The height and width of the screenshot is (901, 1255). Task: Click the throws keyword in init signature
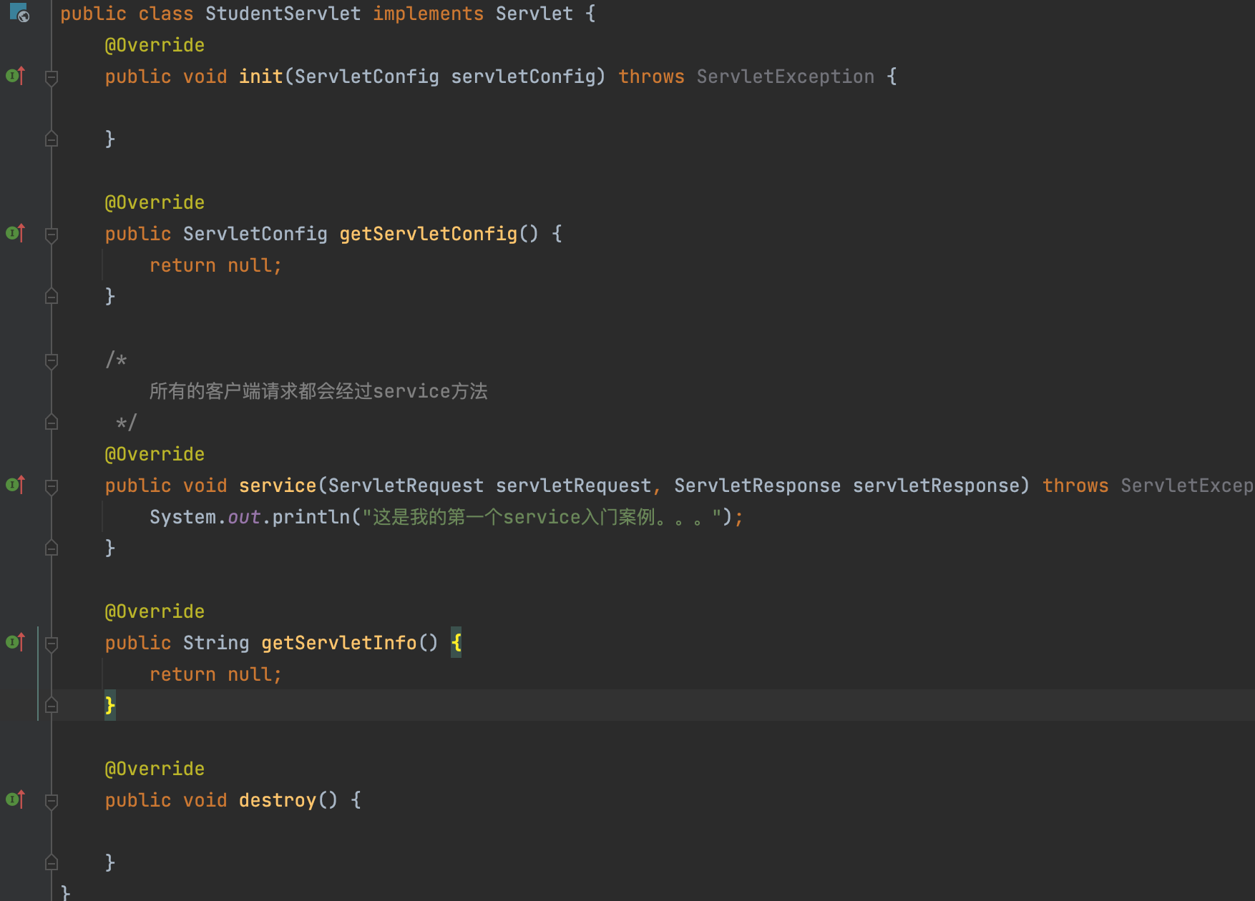(652, 77)
